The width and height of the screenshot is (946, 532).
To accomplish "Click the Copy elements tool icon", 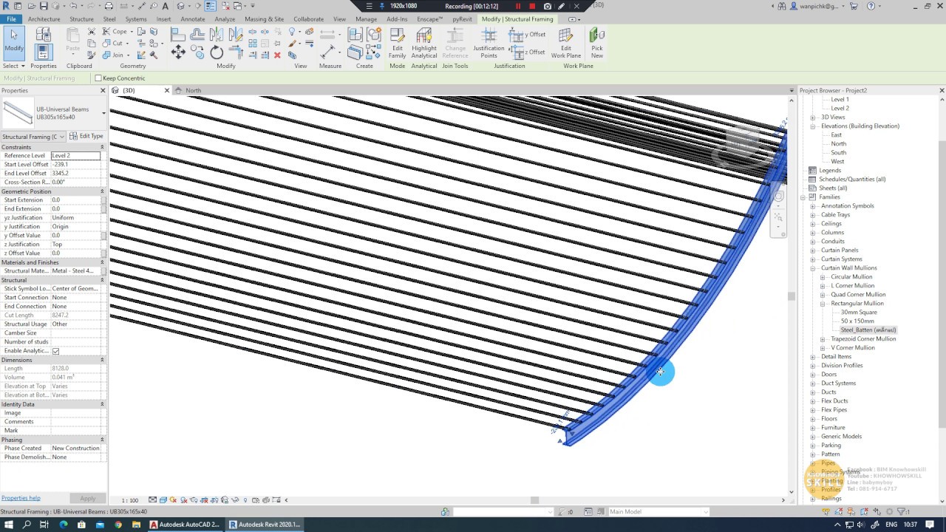I will click(x=197, y=52).
